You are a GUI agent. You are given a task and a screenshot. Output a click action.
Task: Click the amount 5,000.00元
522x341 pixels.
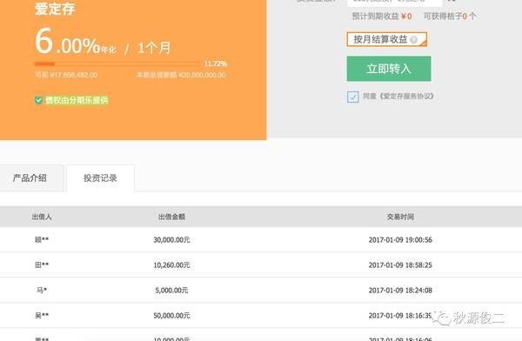[171, 291]
